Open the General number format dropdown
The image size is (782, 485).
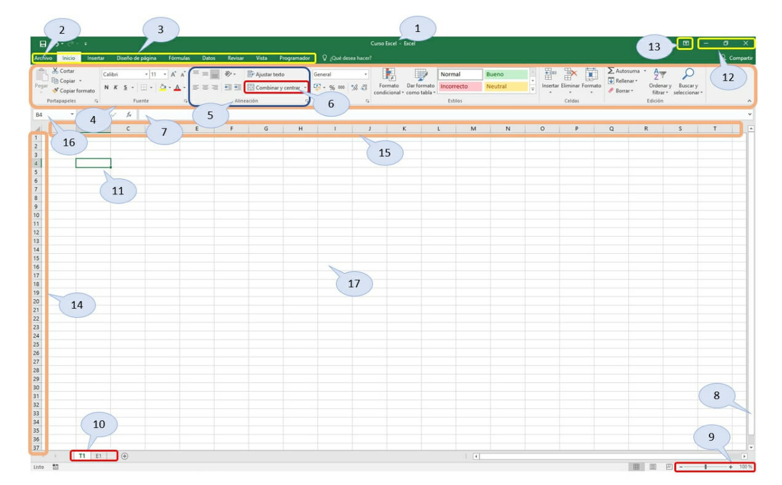tap(365, 74)
